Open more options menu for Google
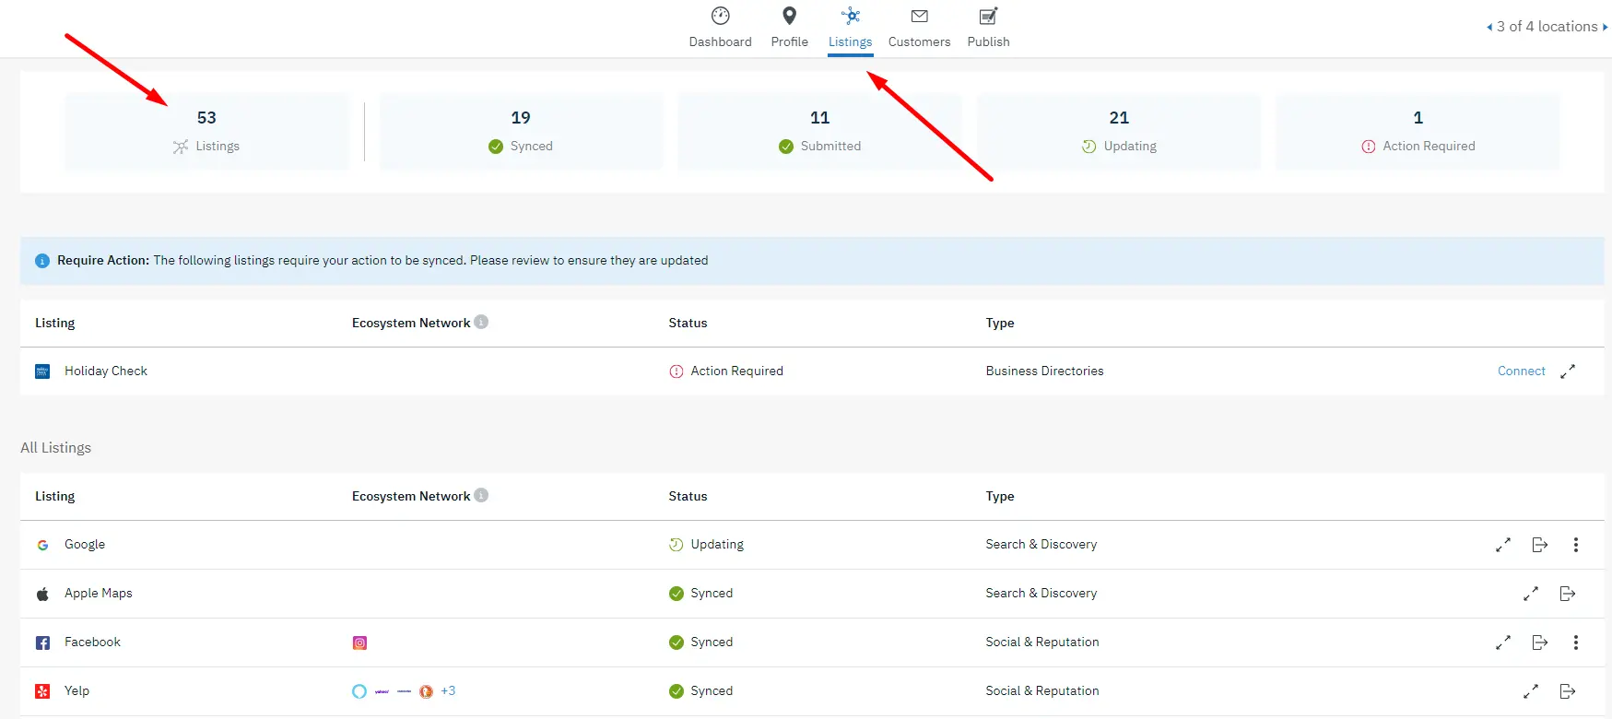 point(1576,545)
